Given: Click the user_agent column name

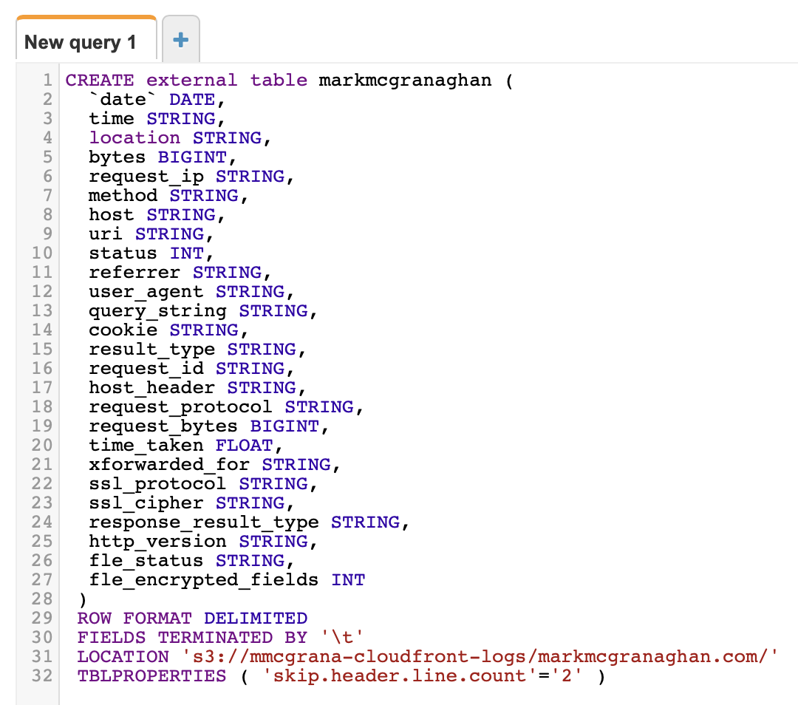Looking at the screenshot, I should click(x=146, y=292).
